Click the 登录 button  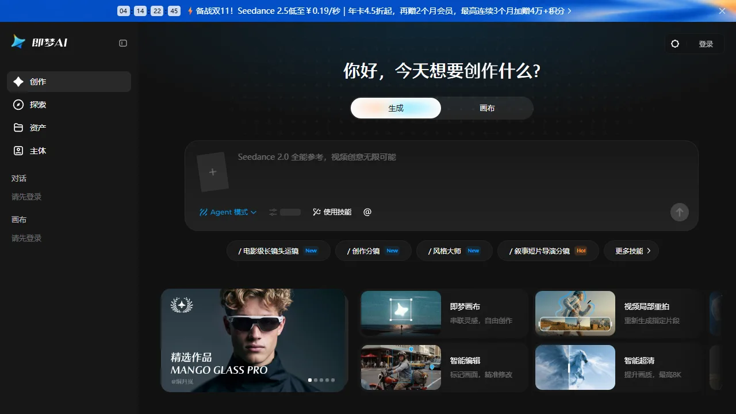point(706,44)
